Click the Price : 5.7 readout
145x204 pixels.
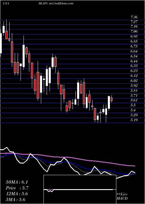(x=17, y=188)
